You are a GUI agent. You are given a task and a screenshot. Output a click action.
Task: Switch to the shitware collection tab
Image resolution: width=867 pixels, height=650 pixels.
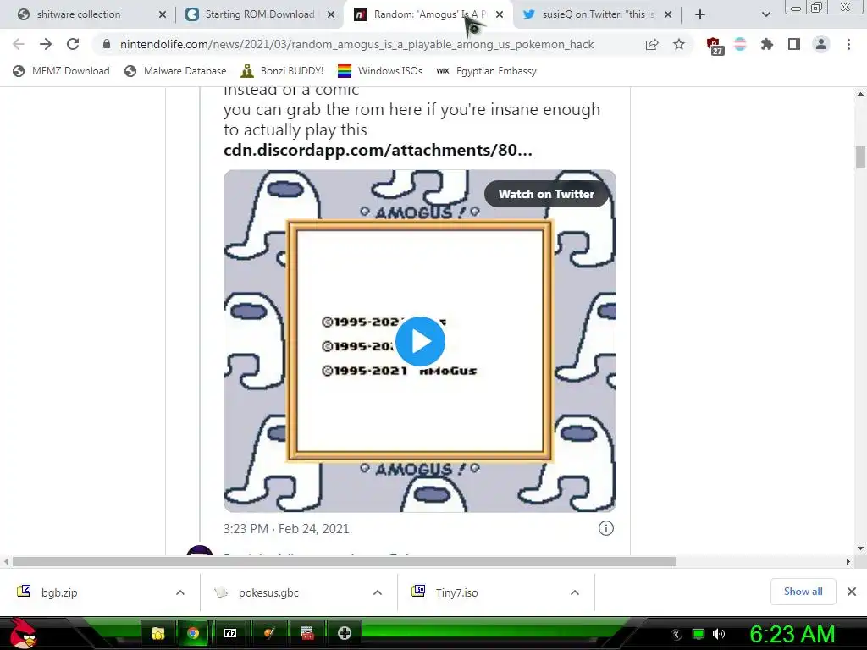pos(86,14)
